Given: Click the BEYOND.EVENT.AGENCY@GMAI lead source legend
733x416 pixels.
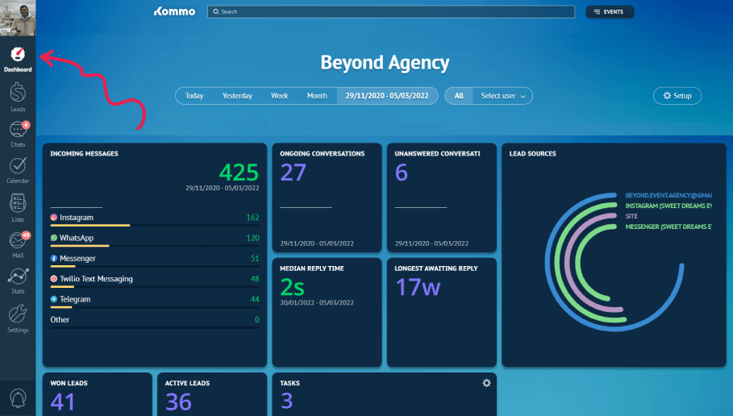Looking at the screenshot, I should pos(668,195).
